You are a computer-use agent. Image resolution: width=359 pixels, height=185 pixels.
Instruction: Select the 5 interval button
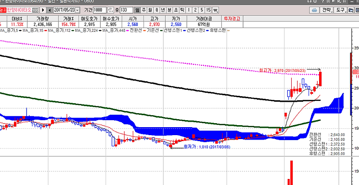click(x=201, y=10)
